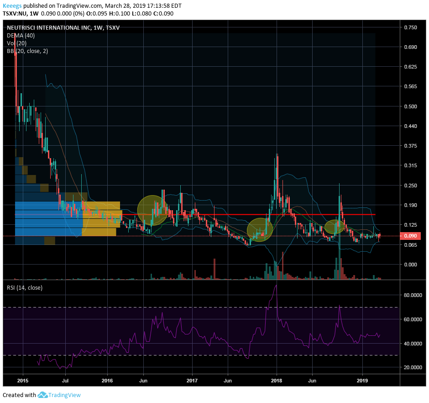Viewport: 429px width, 403px height.
Task: Select the DEMA (40) indicator label
Action: [x=21, y=35]
